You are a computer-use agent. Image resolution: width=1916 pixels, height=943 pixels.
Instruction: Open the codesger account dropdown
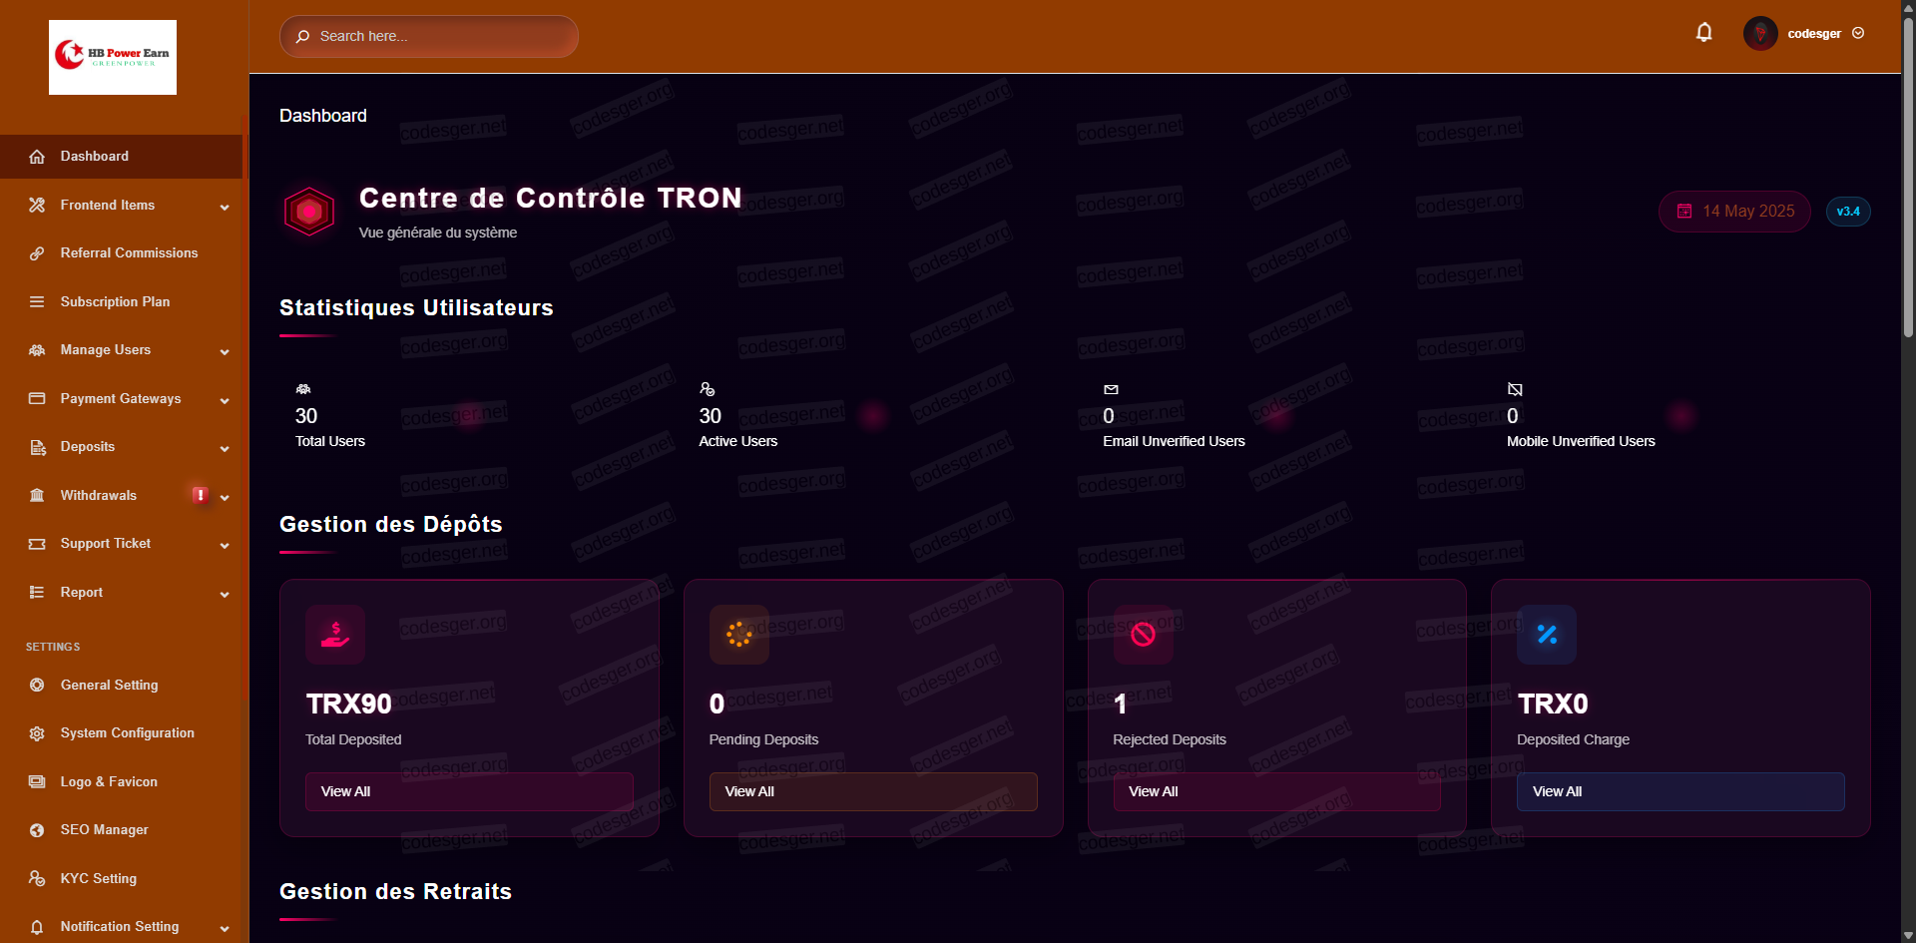click(1825, 34)
